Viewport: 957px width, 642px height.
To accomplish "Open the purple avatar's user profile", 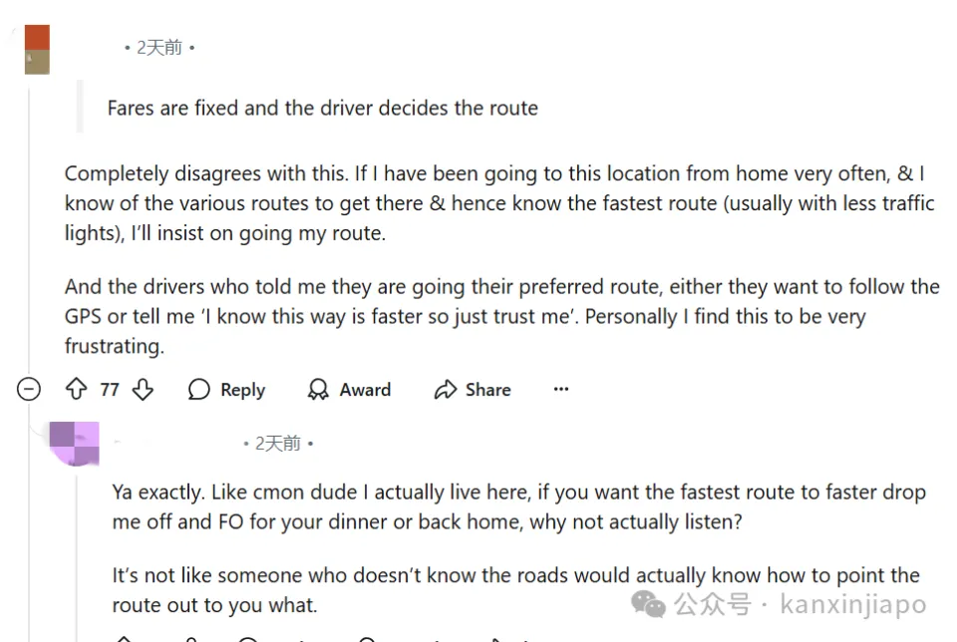I will click(75, 444).
